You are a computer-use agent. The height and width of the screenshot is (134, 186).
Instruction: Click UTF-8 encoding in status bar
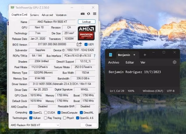click(171, 91)
